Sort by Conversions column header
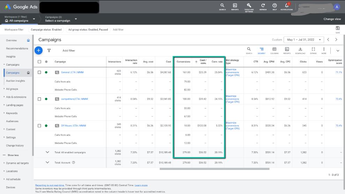 click(183, 62)
